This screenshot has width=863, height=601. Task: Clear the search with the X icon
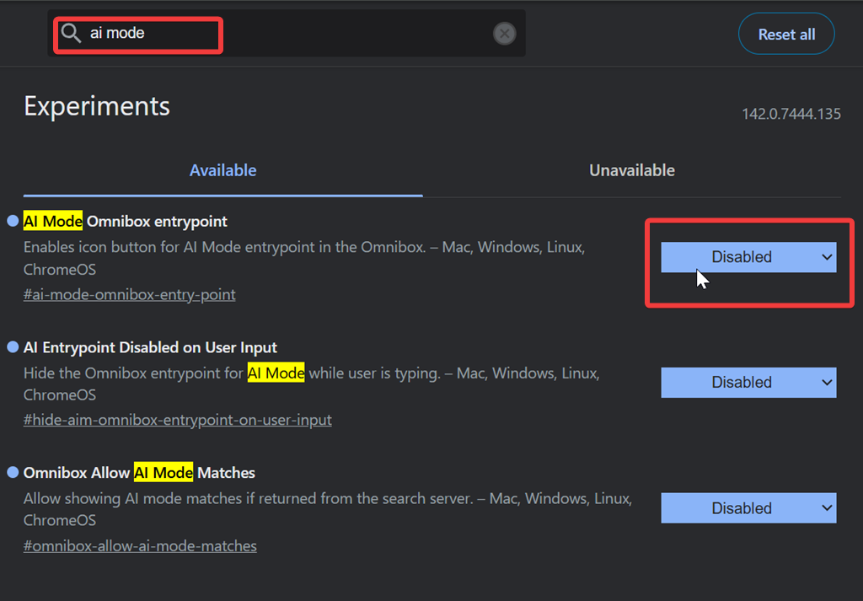(x=504, y=34)
